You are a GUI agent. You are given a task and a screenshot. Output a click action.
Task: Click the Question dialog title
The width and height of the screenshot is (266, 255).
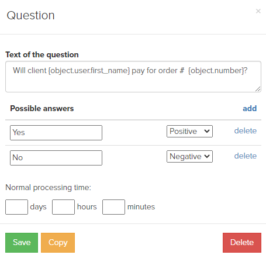tap(30, 15)
